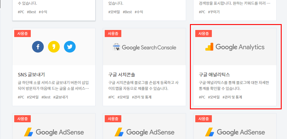Click 사용중 badge on SNS 글보내기 card
Screen dimensions: 287x139
click(22, 34)
